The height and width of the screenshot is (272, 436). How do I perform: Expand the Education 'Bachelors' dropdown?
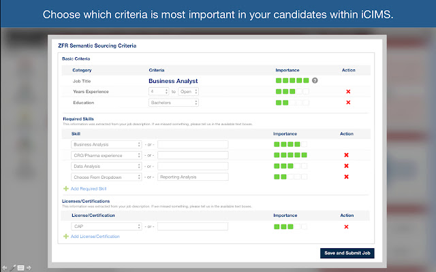point(174,103)
